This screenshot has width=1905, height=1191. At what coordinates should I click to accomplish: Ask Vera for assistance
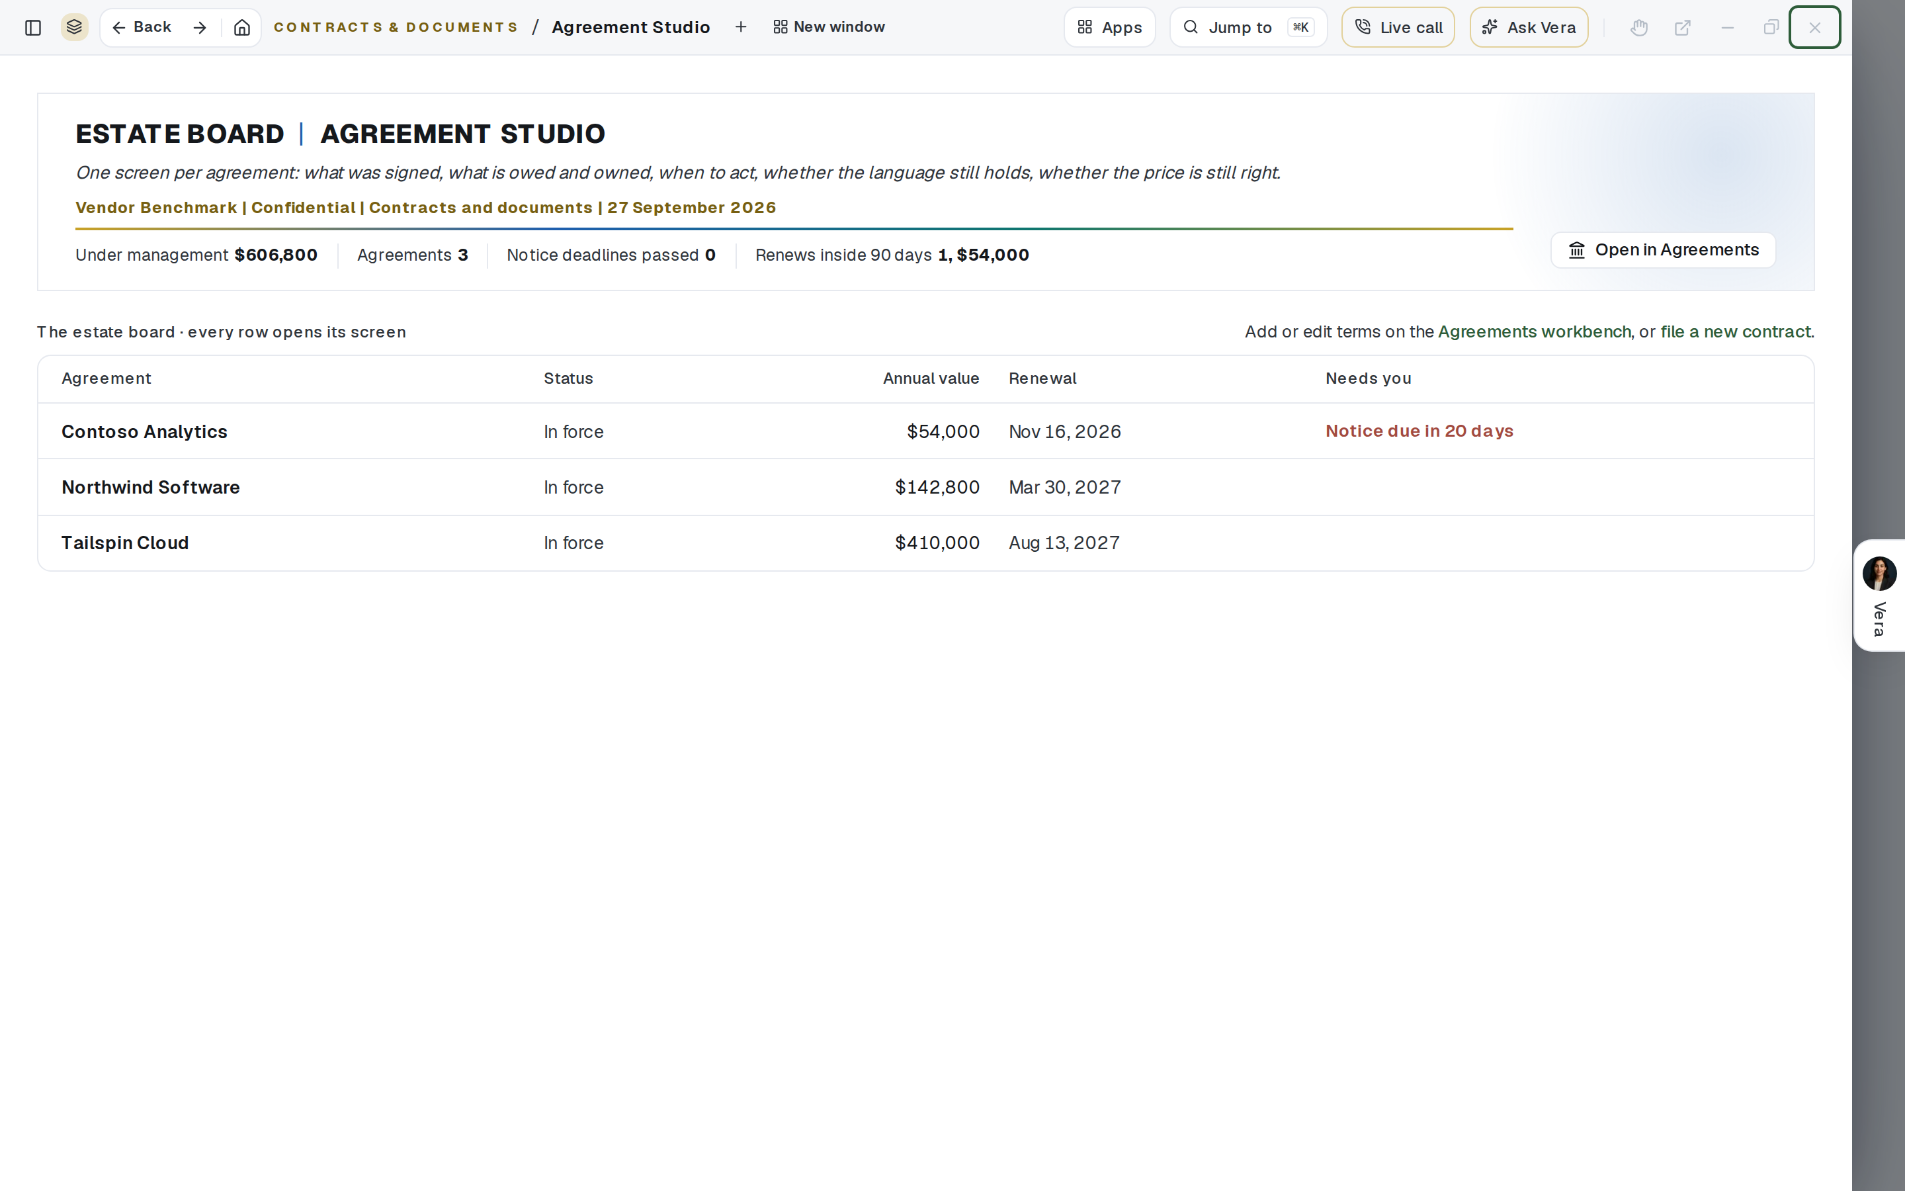click(x=1529, y=28)
